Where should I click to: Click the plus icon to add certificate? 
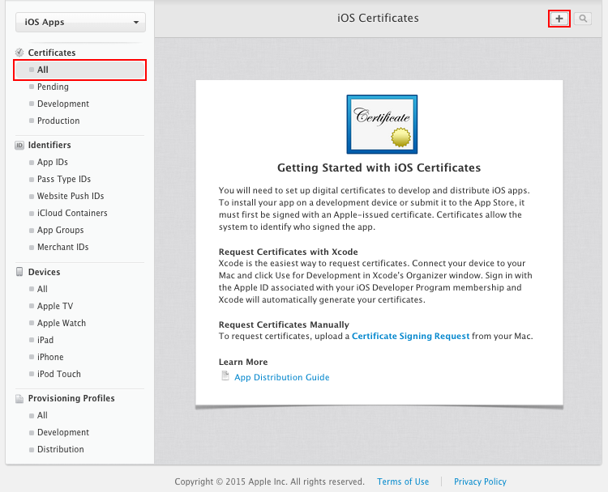coord(559,19)
